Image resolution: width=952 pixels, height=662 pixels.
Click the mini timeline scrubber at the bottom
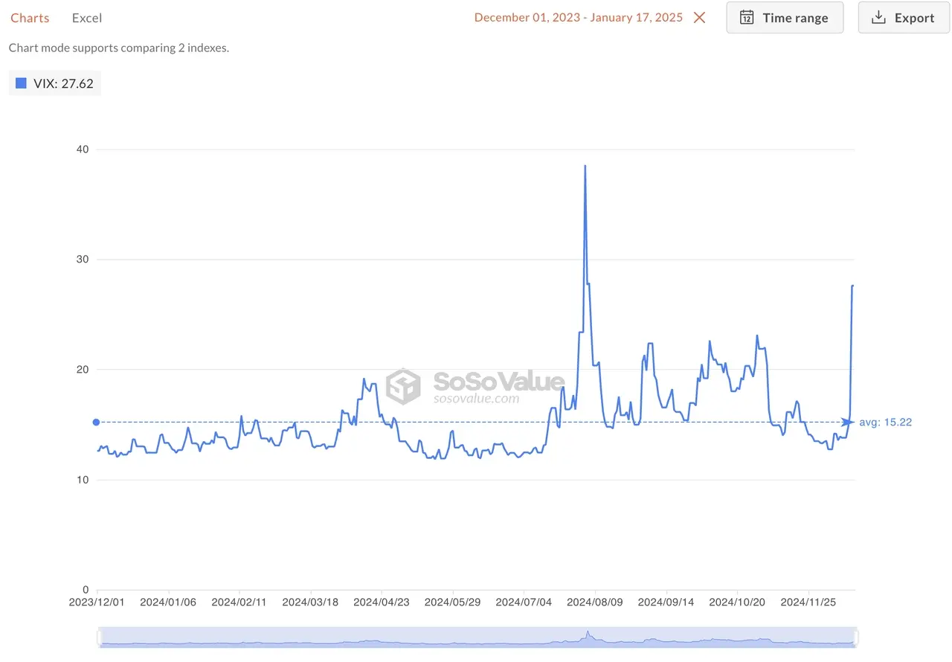476,637
